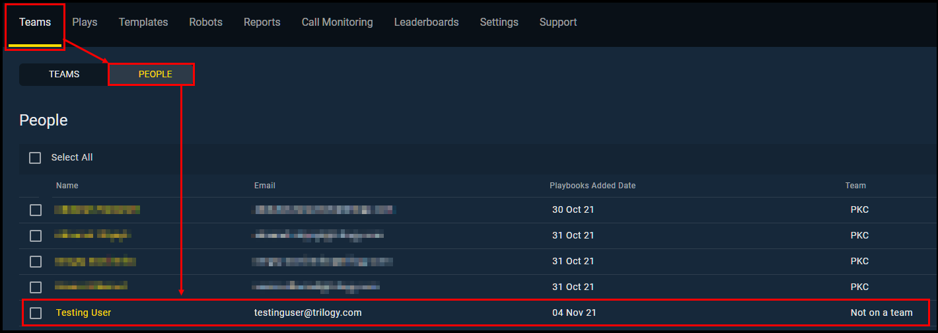
Task: Select the PEOPLE sub-tab
Action: [155, 75]
